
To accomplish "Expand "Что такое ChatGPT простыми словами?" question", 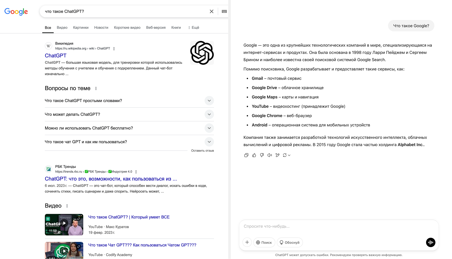I will [x=209, y=101].
